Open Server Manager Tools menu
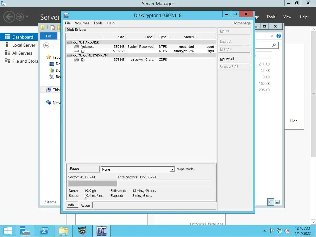The image size is (316, 237). 271,17
